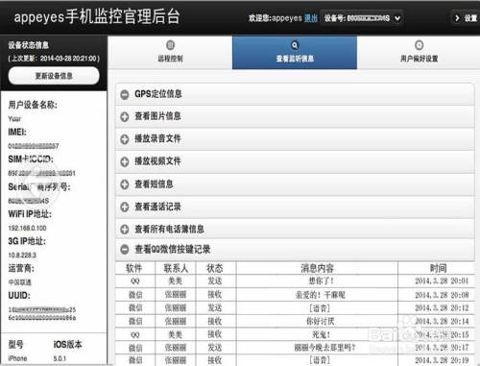Click contact 美美 in the 20:01 row

[x=176, y=281]
